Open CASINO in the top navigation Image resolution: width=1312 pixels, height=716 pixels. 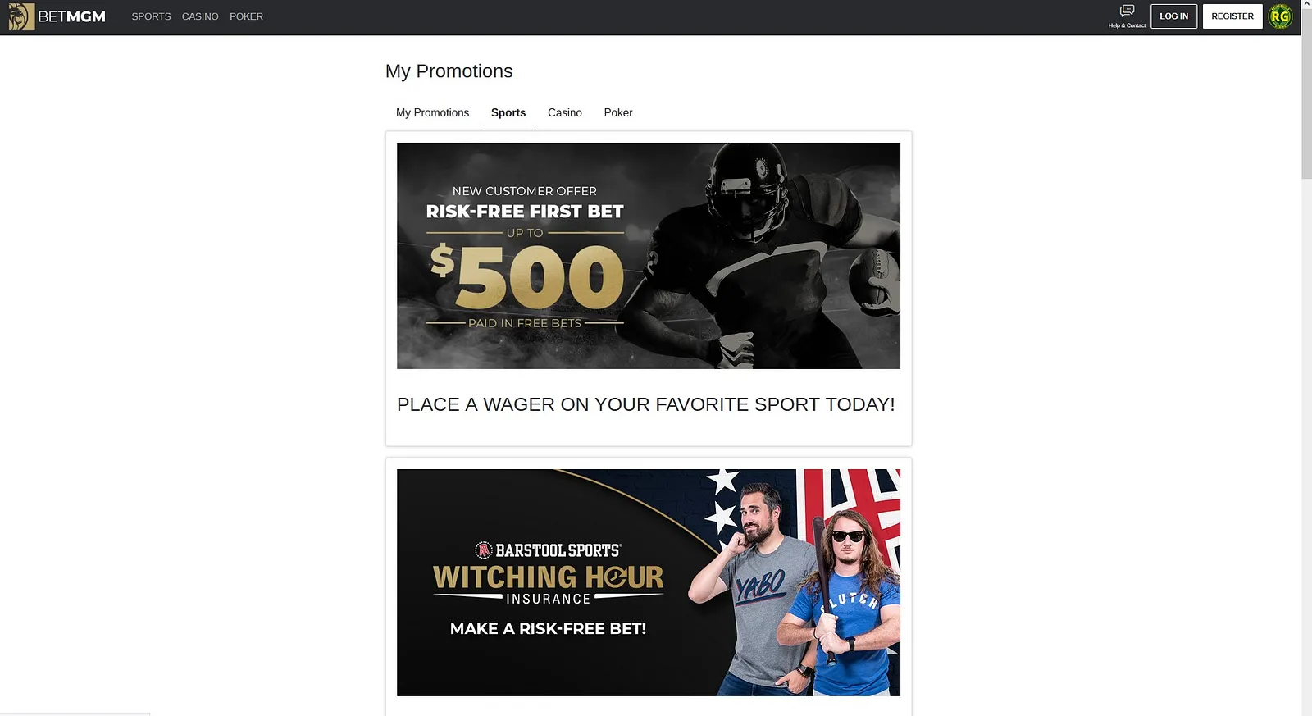point(200,16)
